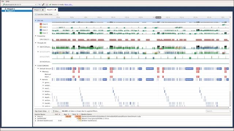234x131 pixels.
Task: Select Project 1 in the project tree
Action: click(x=11, y=9)
